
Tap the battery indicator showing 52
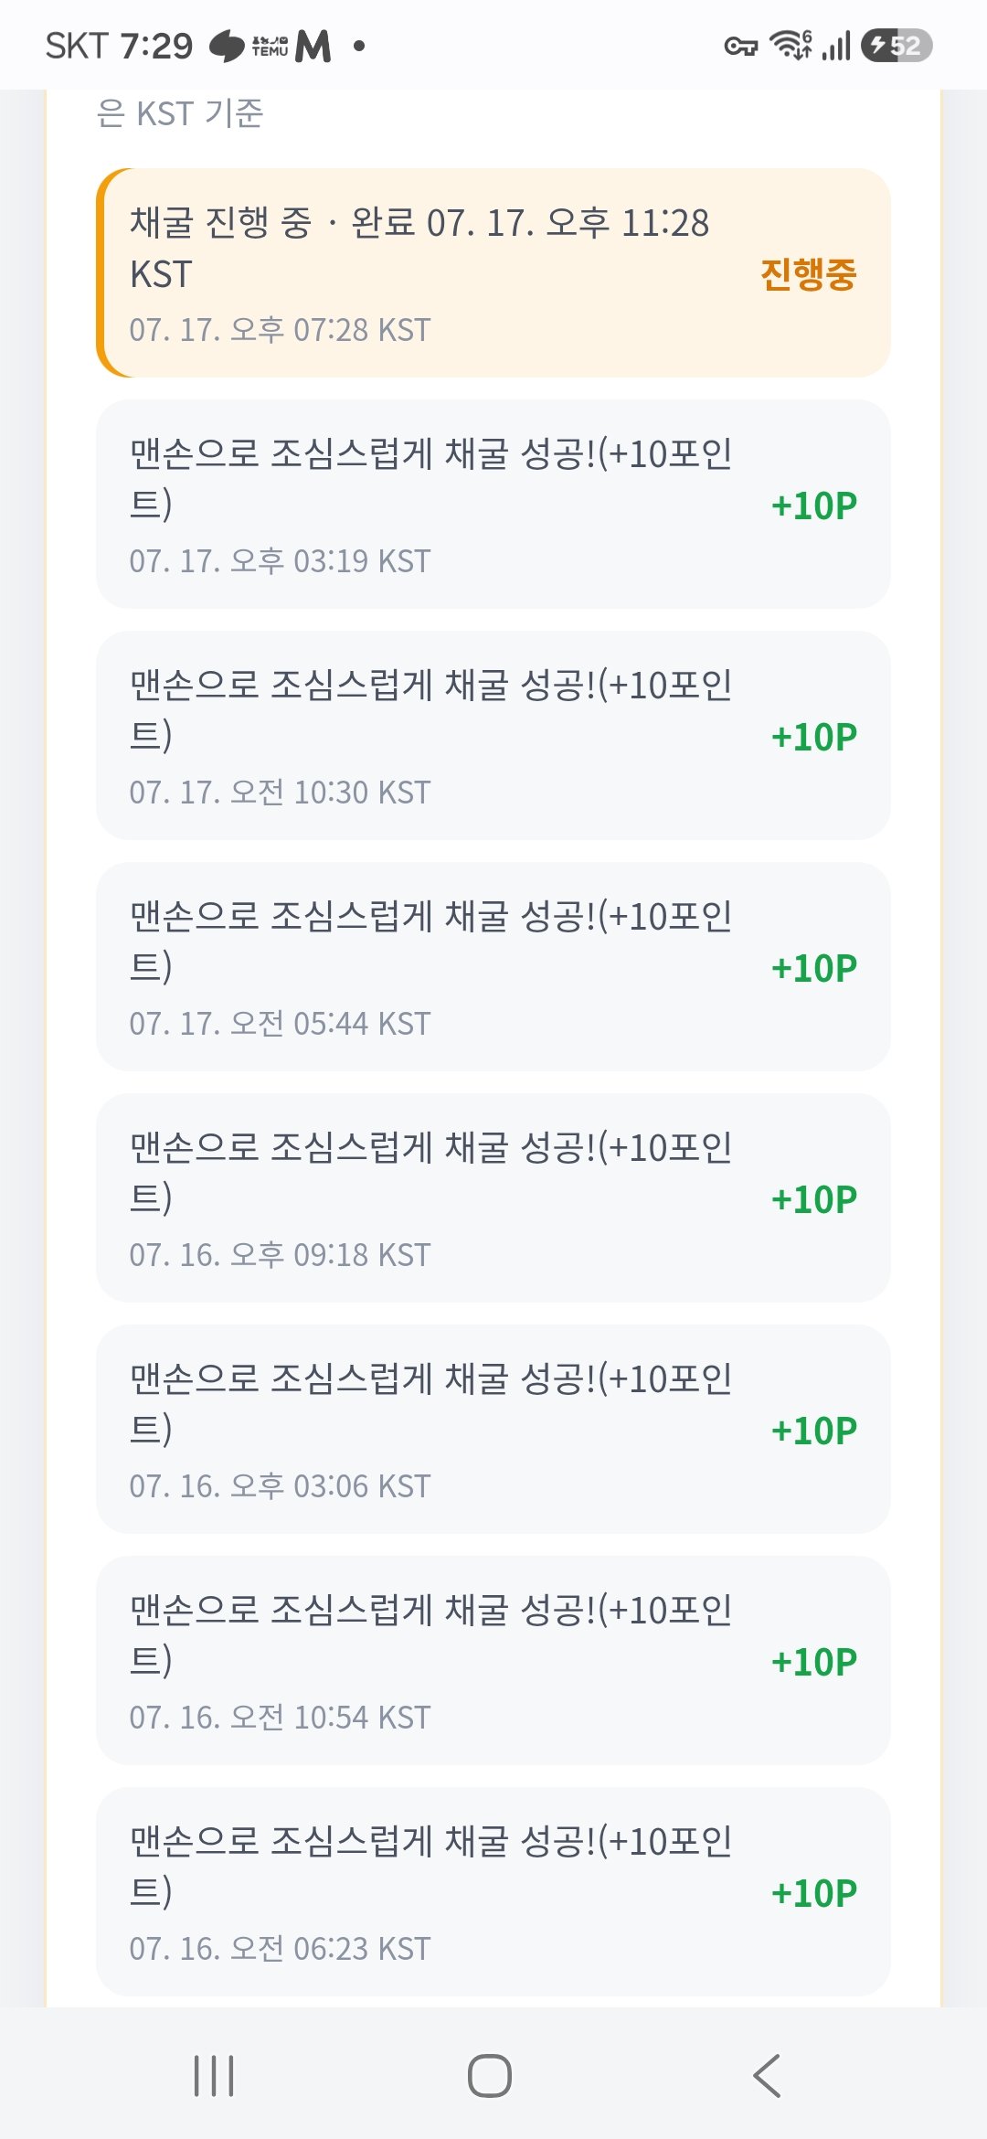point(897,46)
